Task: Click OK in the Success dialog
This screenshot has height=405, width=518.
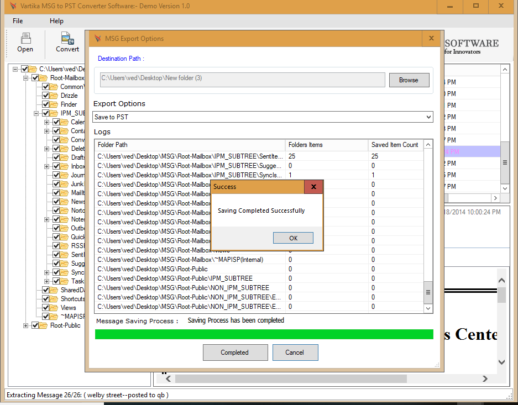Action: (x=293, y=238)
